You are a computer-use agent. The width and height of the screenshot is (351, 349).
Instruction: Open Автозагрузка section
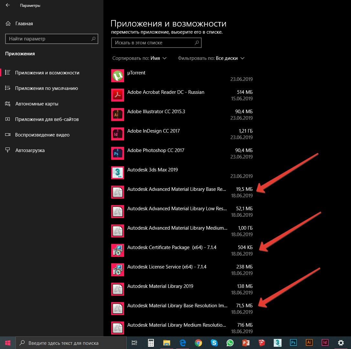tap(25, 150)
